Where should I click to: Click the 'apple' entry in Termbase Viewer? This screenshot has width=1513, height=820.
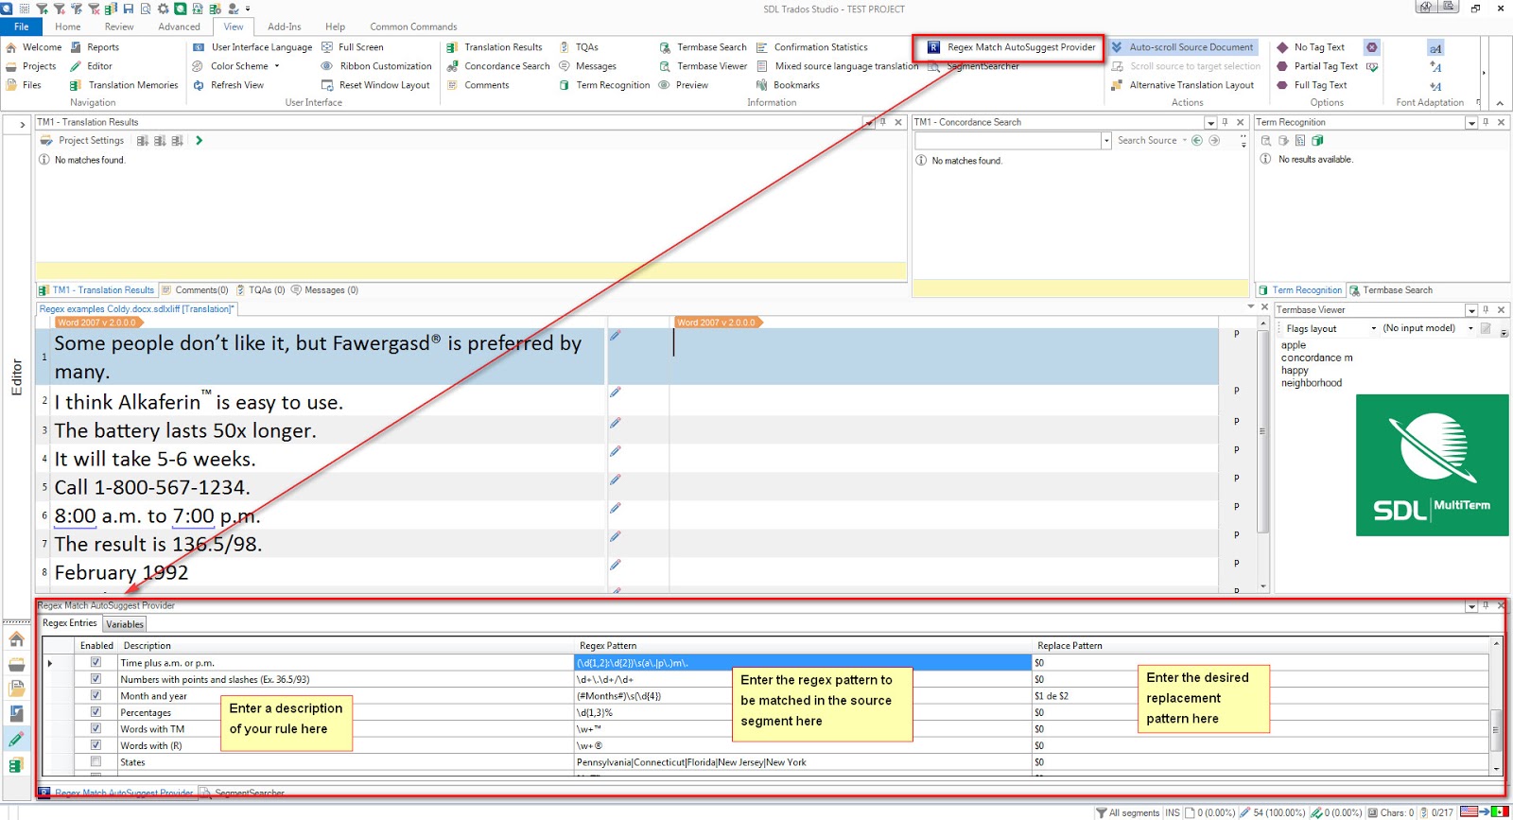click(1294, 345)
